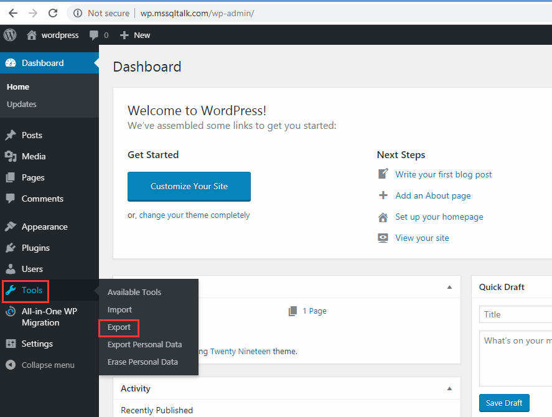Click the Customize Your Site button

(x=189, y=186)
